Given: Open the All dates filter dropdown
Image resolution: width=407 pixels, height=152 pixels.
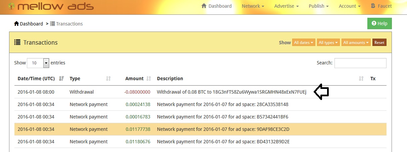Looking at the screenshot, I should pyautogui.click(x=304, y=43).
